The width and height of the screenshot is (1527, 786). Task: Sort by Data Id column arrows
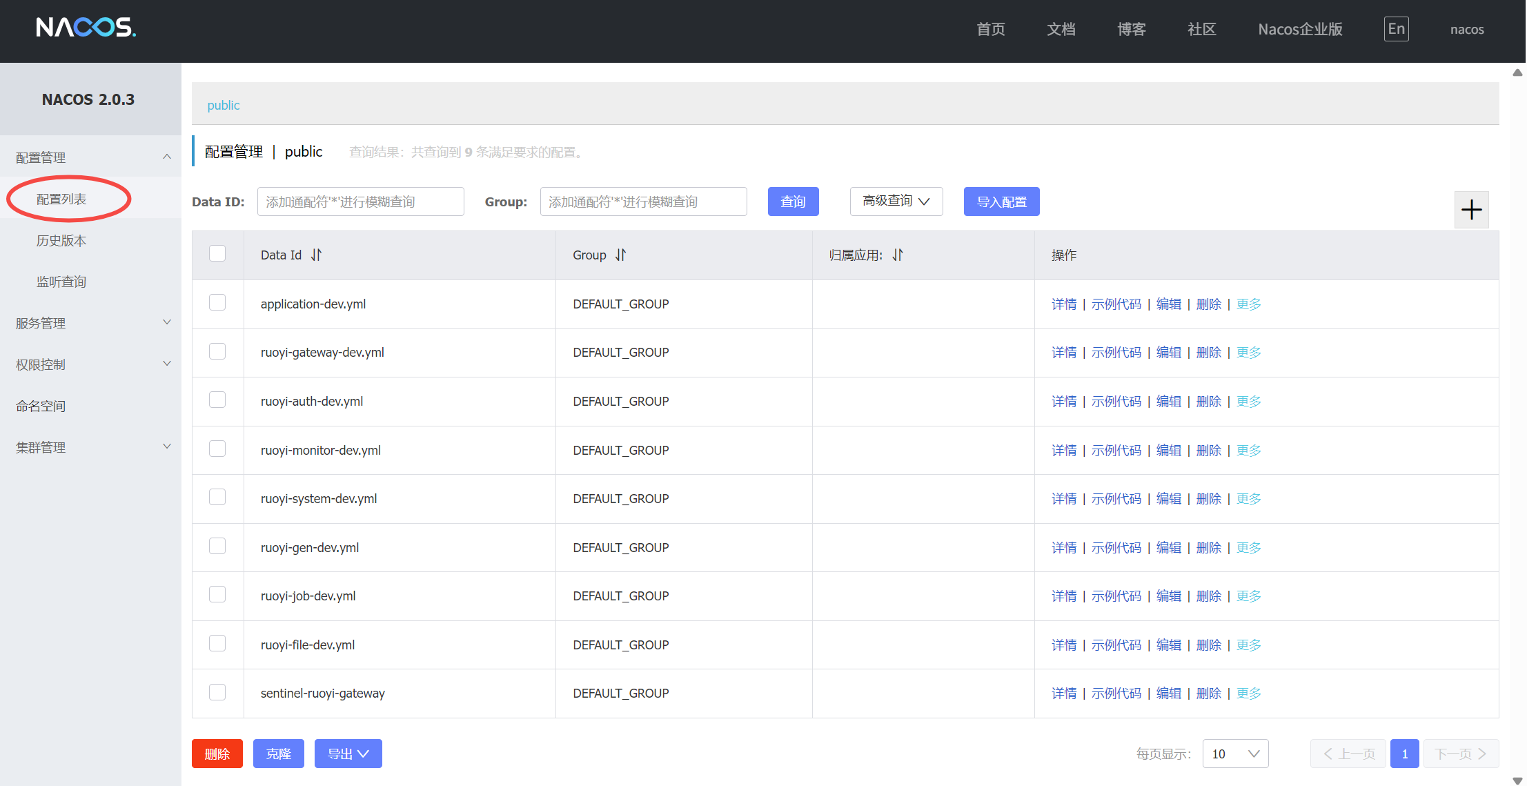pos(316,255)
